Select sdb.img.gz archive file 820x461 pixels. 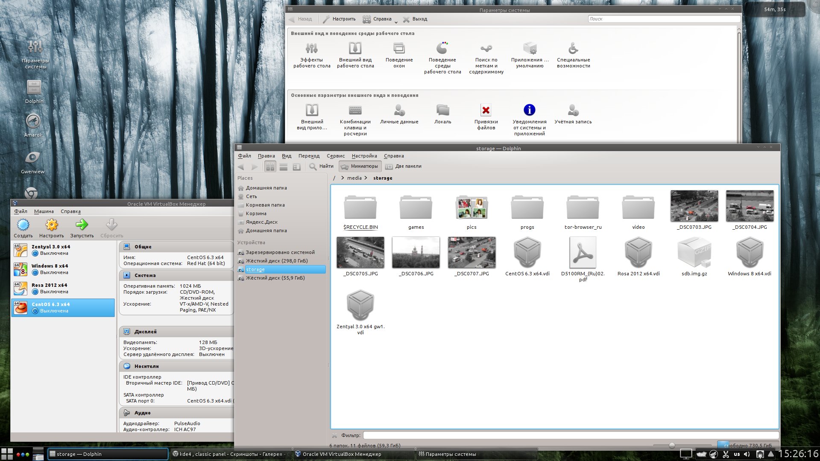click(694, 257)
